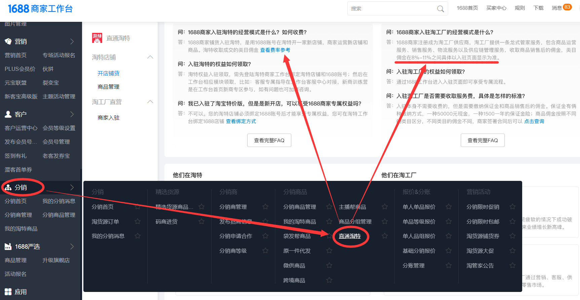Open 单人品组报价 menu item
Screen dimensions: 580x300
[419, 236]
